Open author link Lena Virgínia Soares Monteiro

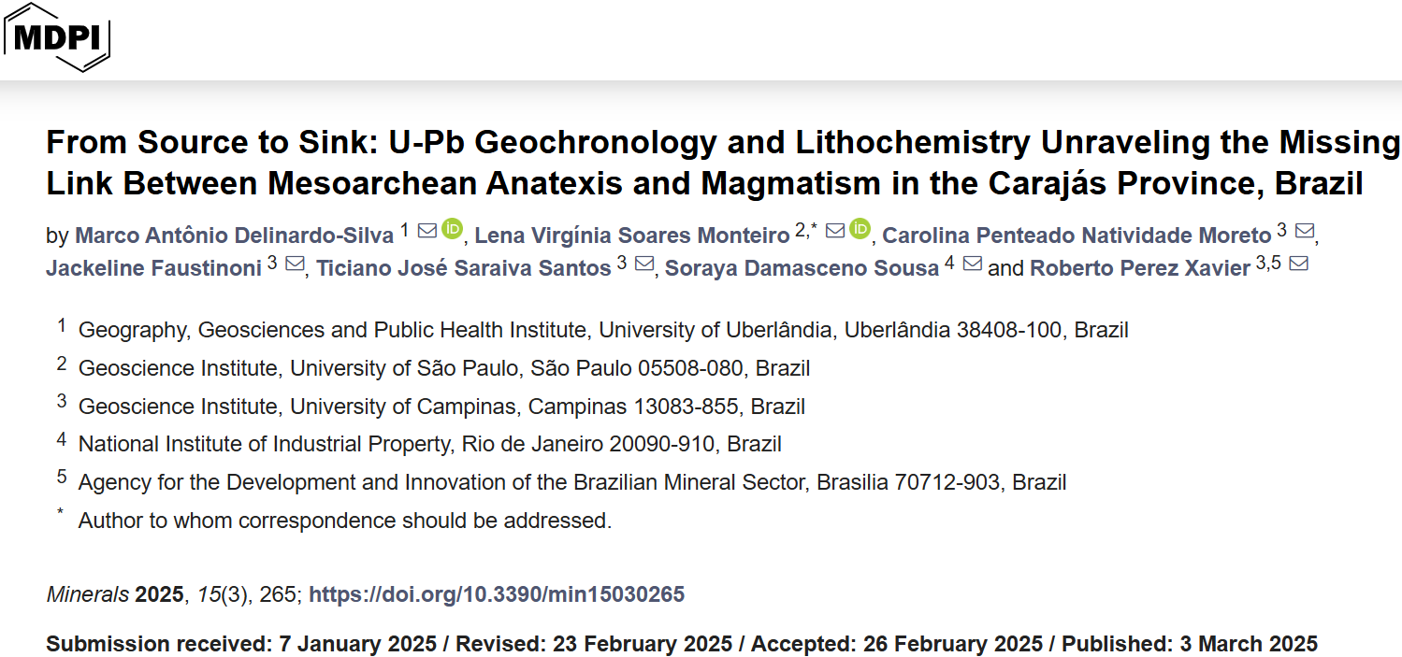(x=632, y=235)
